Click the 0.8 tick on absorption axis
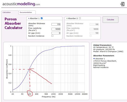Screen dimensions: 127x102 click(10, 55)
